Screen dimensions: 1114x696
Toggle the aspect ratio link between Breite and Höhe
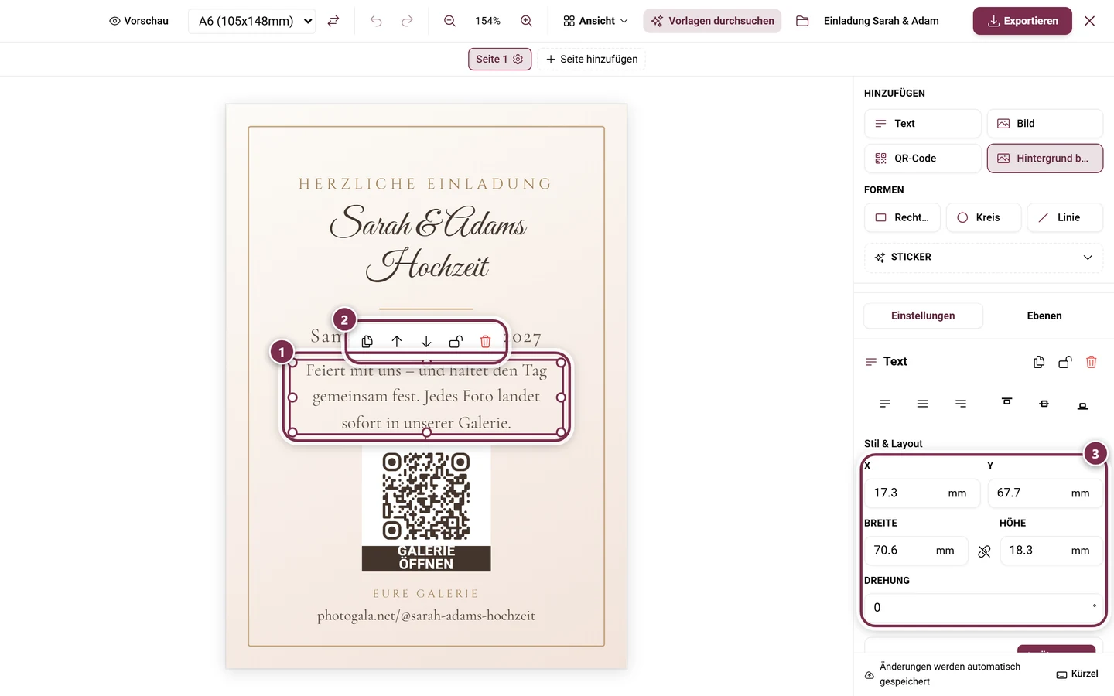tap(984, 551)
